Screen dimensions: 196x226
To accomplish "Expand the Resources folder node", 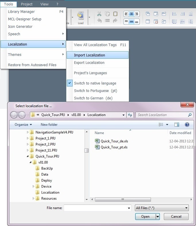I will pyautogui.click(x=34, y=199).
